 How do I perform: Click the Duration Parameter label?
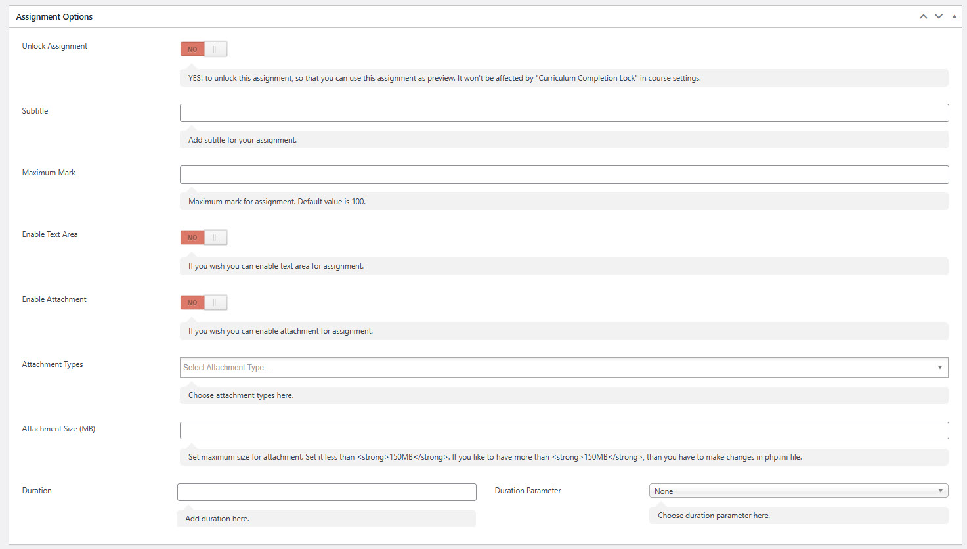(528, 491)
